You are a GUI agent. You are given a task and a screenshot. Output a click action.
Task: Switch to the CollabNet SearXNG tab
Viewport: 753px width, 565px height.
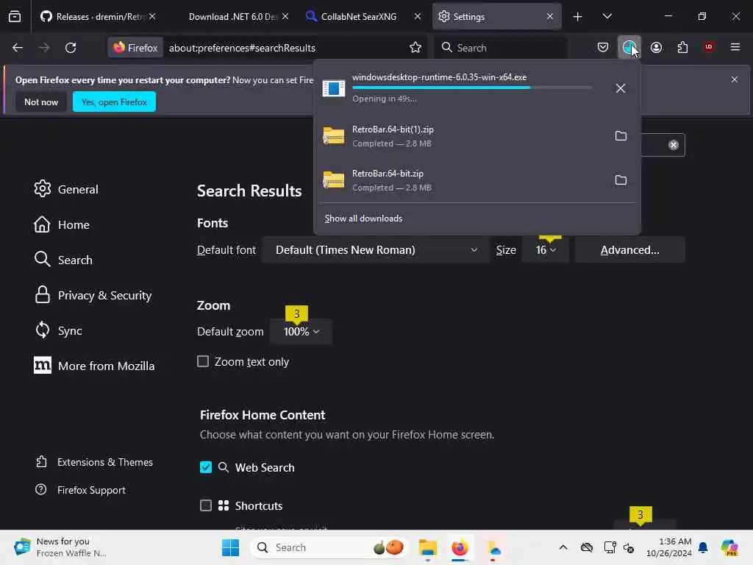pyautogui.click(x=359, y=17)
